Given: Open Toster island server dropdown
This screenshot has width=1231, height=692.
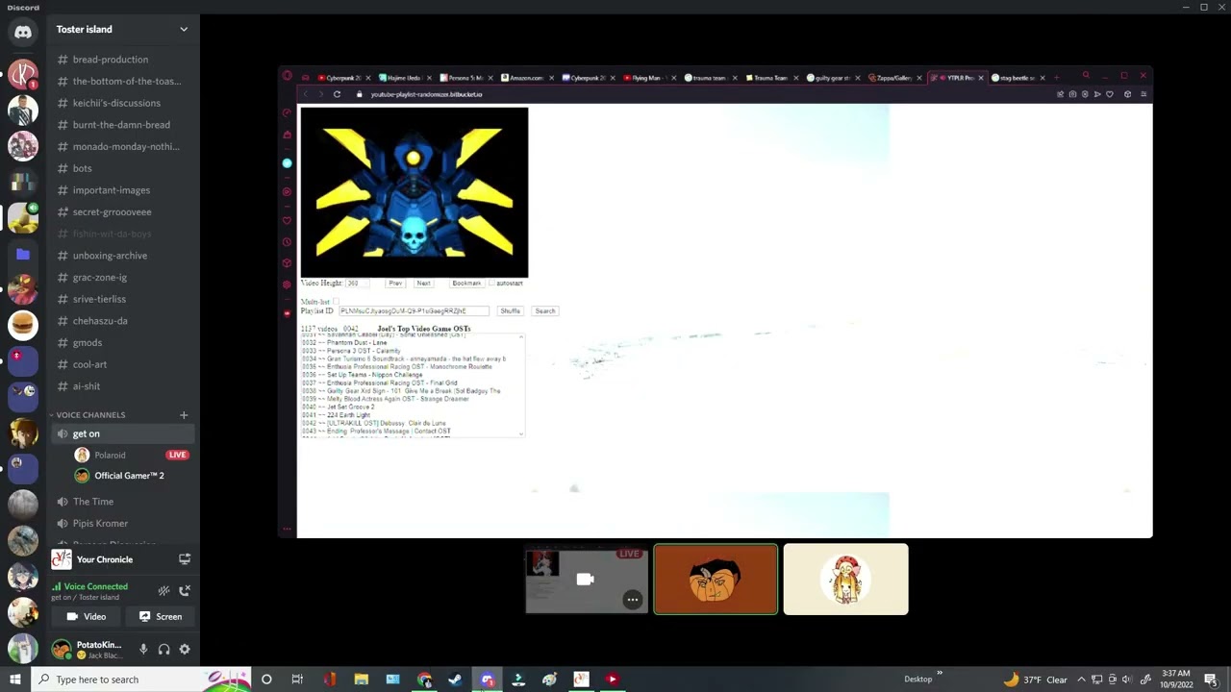Looking at the screenshot, I should (x=184, y=29).
